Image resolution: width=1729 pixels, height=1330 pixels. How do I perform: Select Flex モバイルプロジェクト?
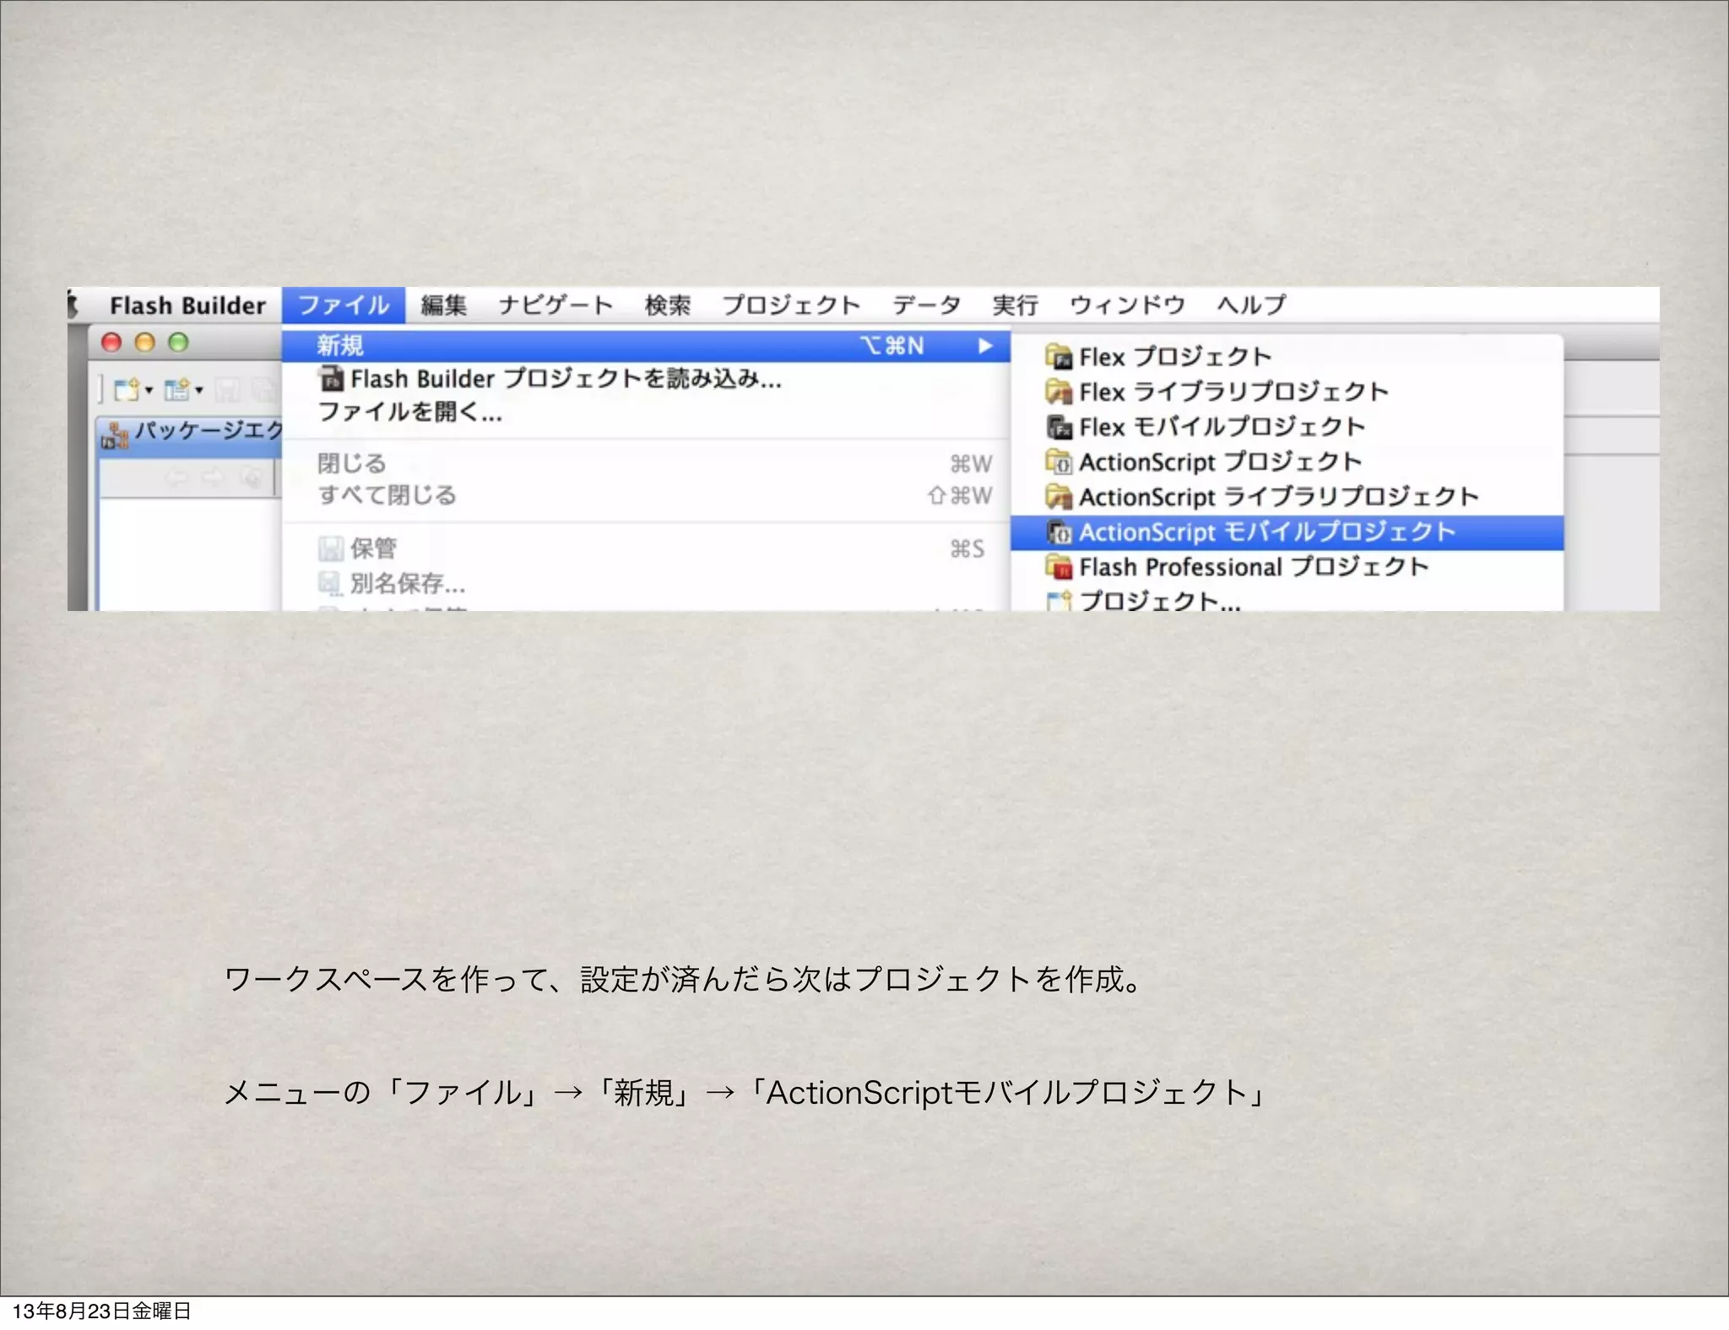point(1287,427)
